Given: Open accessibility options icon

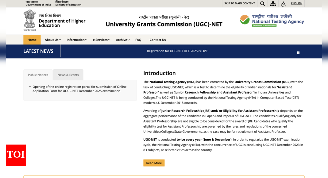Looking at the screenshot, I should [284, 4].
